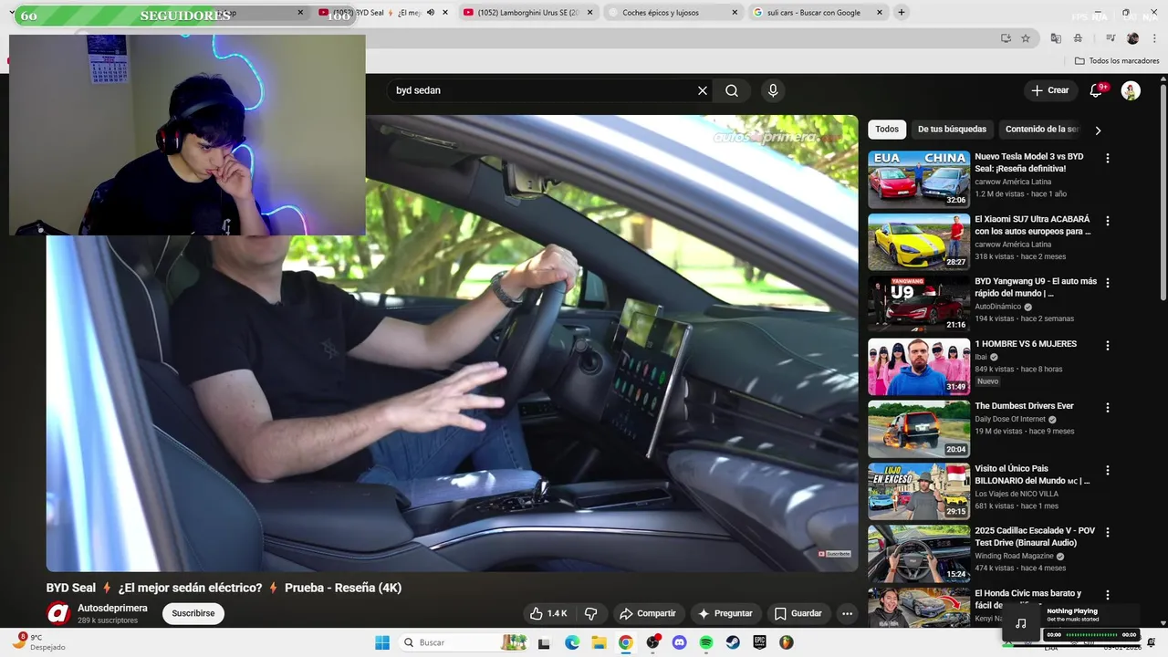The image size is (1168, 657).
Task: Click the Suscribirse button
Action: pyautogui.click(x=193, y=613)
